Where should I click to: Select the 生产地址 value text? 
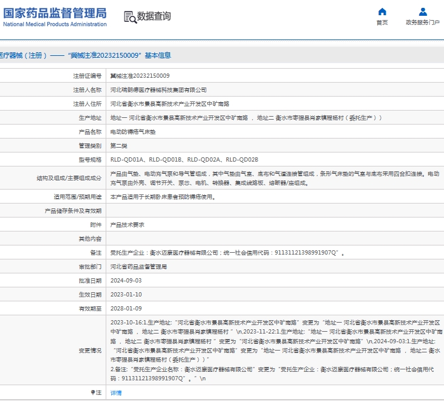246,118
